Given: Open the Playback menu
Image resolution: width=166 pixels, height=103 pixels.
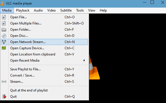Looking at the screenshot, I should click(x=23, y=10).
